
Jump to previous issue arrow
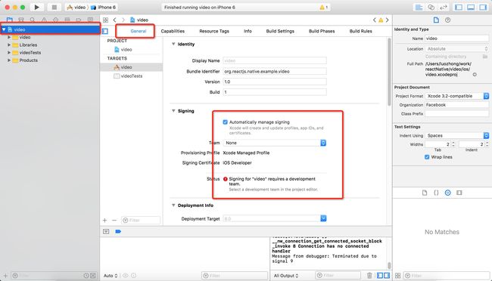(x=375, y=20)
